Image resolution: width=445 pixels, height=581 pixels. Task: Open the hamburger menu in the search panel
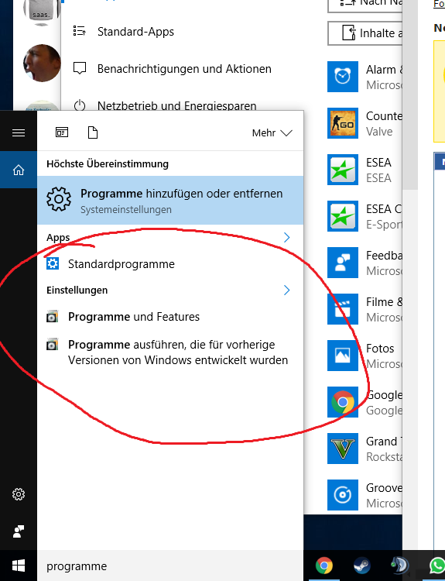19,132
